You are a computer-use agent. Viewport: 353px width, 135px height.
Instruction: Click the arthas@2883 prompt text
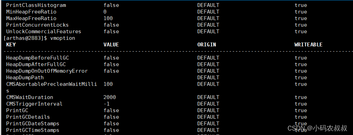point(25,38)
